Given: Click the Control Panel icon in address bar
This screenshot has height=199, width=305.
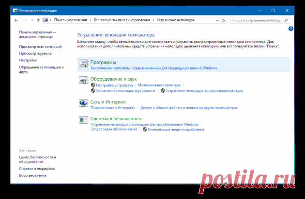Looking at the screenshot, I should click(x=46, y=20).
